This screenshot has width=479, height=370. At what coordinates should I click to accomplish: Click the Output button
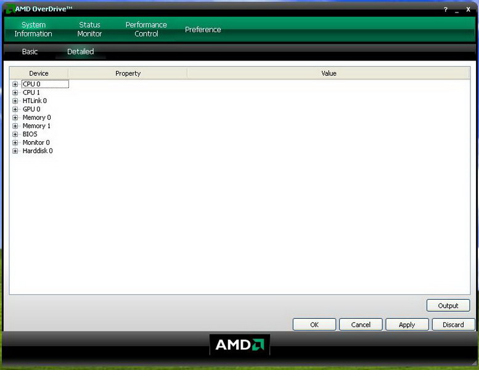[x=448, y=305]
